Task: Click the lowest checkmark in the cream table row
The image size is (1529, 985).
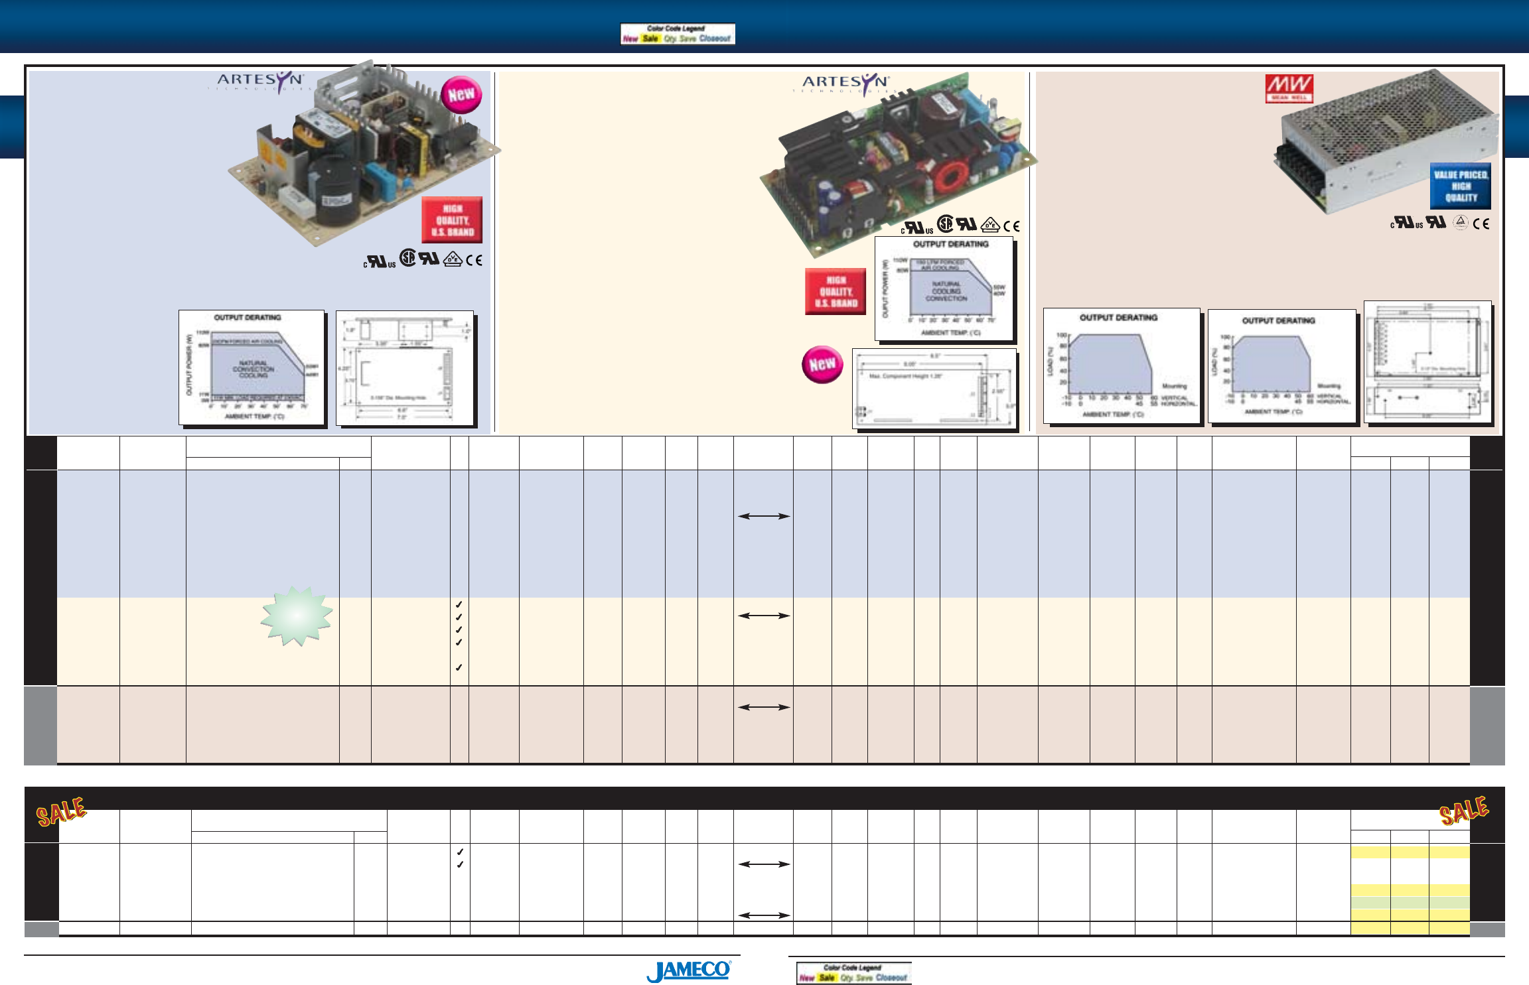Action: (459, 667)
